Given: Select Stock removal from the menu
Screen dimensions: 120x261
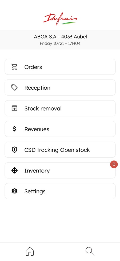Looking at the screenshot, I should tap(60, 108).
